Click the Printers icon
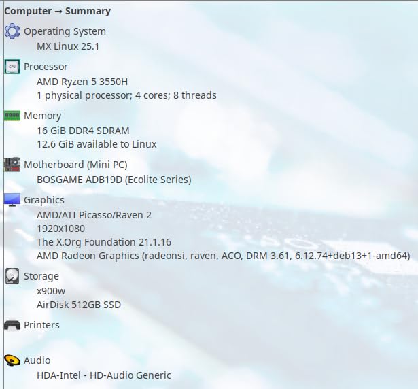Image resolution: width=418 pixels, height=389 pixels. (12, 325)
